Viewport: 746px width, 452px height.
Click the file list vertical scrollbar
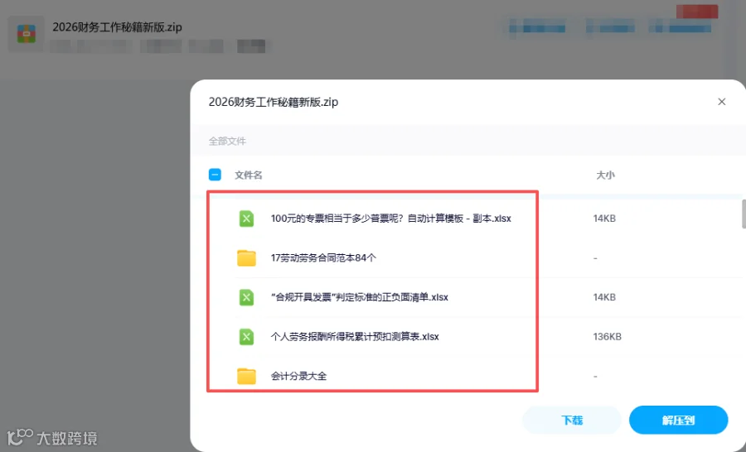click(x=744, y=214)
